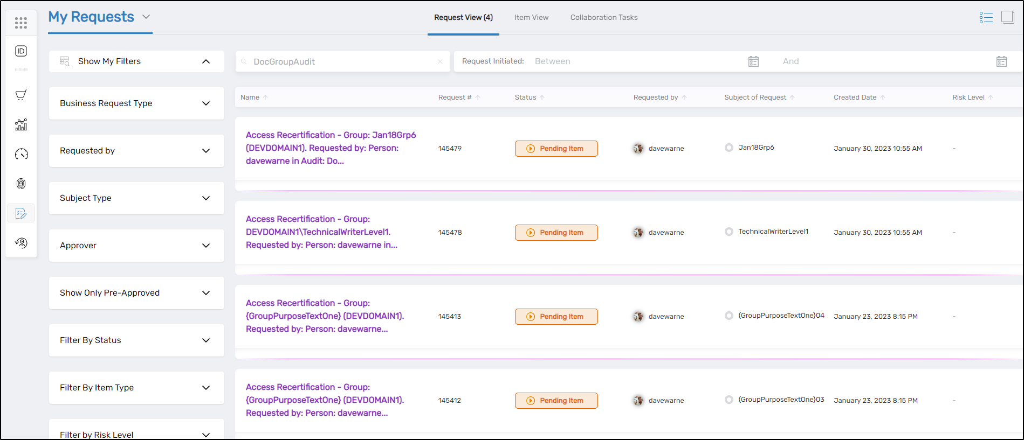Open the apps grid launcher icon
Viewport: 1024px width, 440px height.
pyautogui.click(x=21, y=23)
